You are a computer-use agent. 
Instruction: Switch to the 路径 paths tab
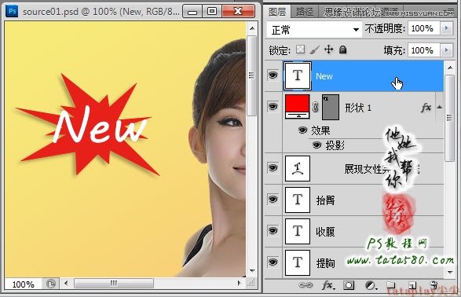point(304,12)
